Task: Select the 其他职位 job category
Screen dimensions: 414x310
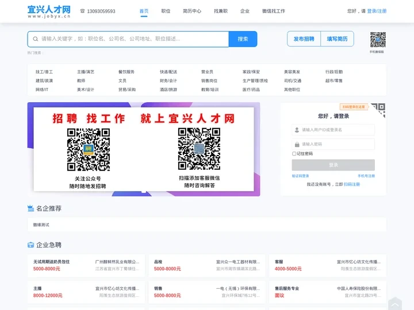Action: click(292, 90)
